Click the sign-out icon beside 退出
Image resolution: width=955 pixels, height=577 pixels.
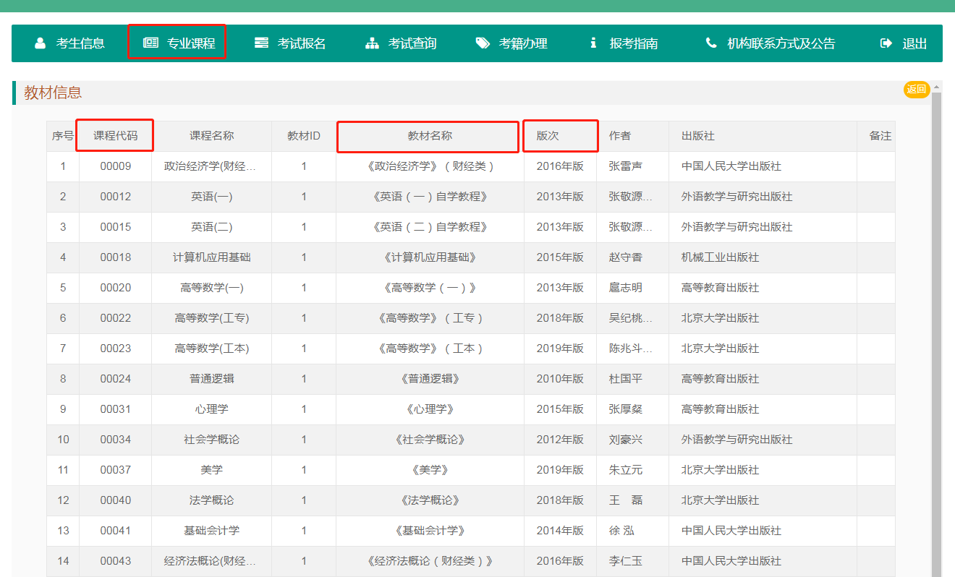[886, 43]
